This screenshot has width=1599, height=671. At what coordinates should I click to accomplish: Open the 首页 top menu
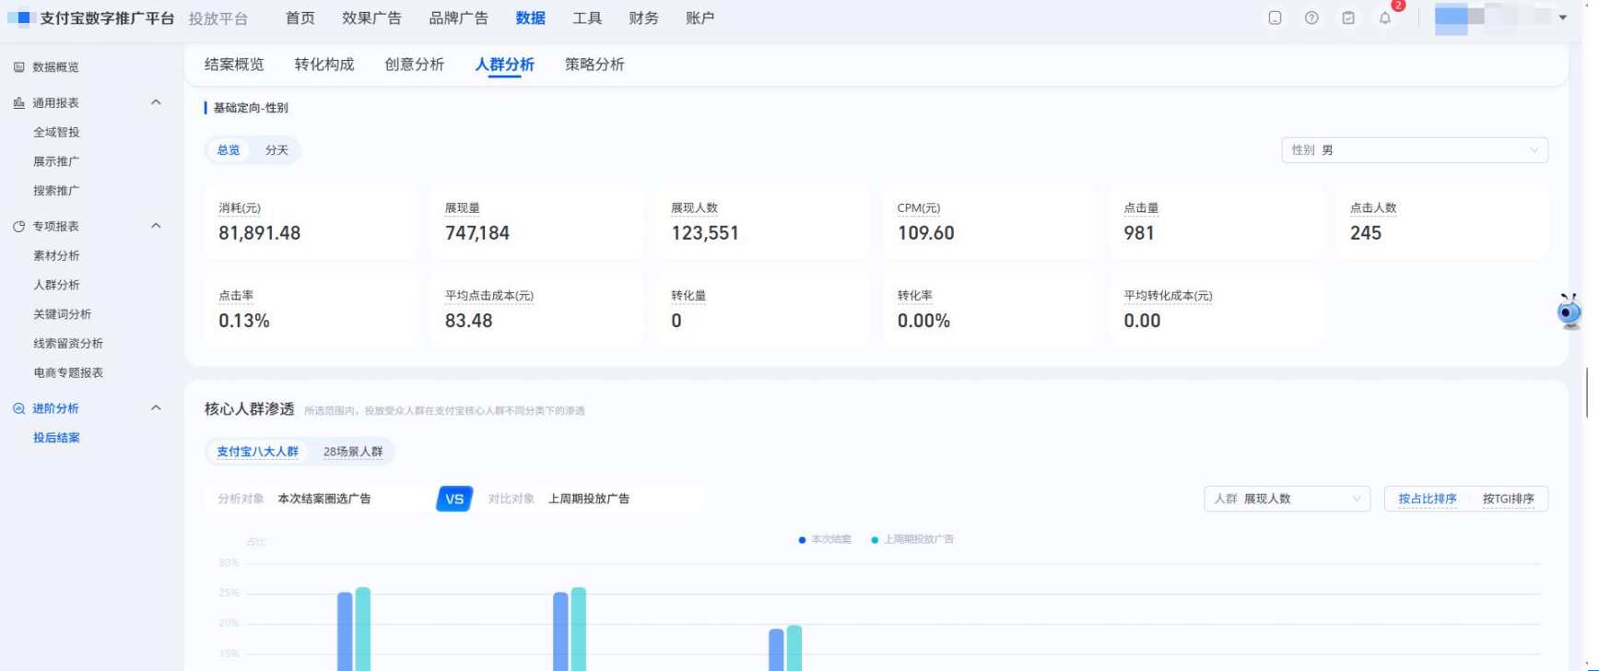tap(300, 18)
